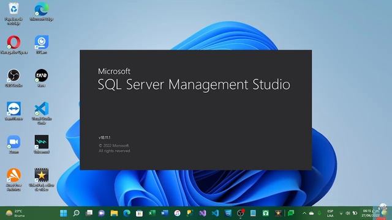
Task: Select the OBS Studio desktop shortcut
Action: pos(13,78)
